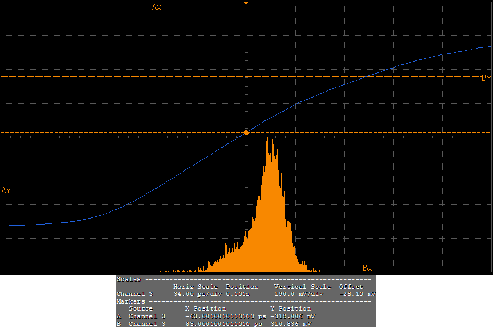Select the 190.0 mV/div vertical scale value

tap(298, 294)
